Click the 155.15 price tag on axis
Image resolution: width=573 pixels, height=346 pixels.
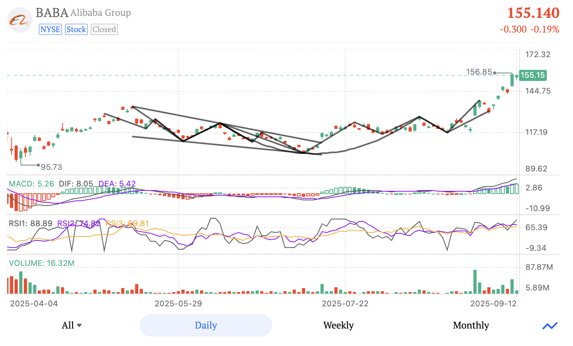point(533,75)
